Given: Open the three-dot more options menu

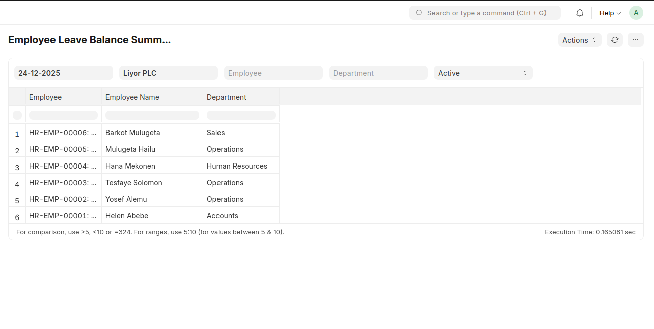Looking at the screenshot, I should tap(635, 40).
